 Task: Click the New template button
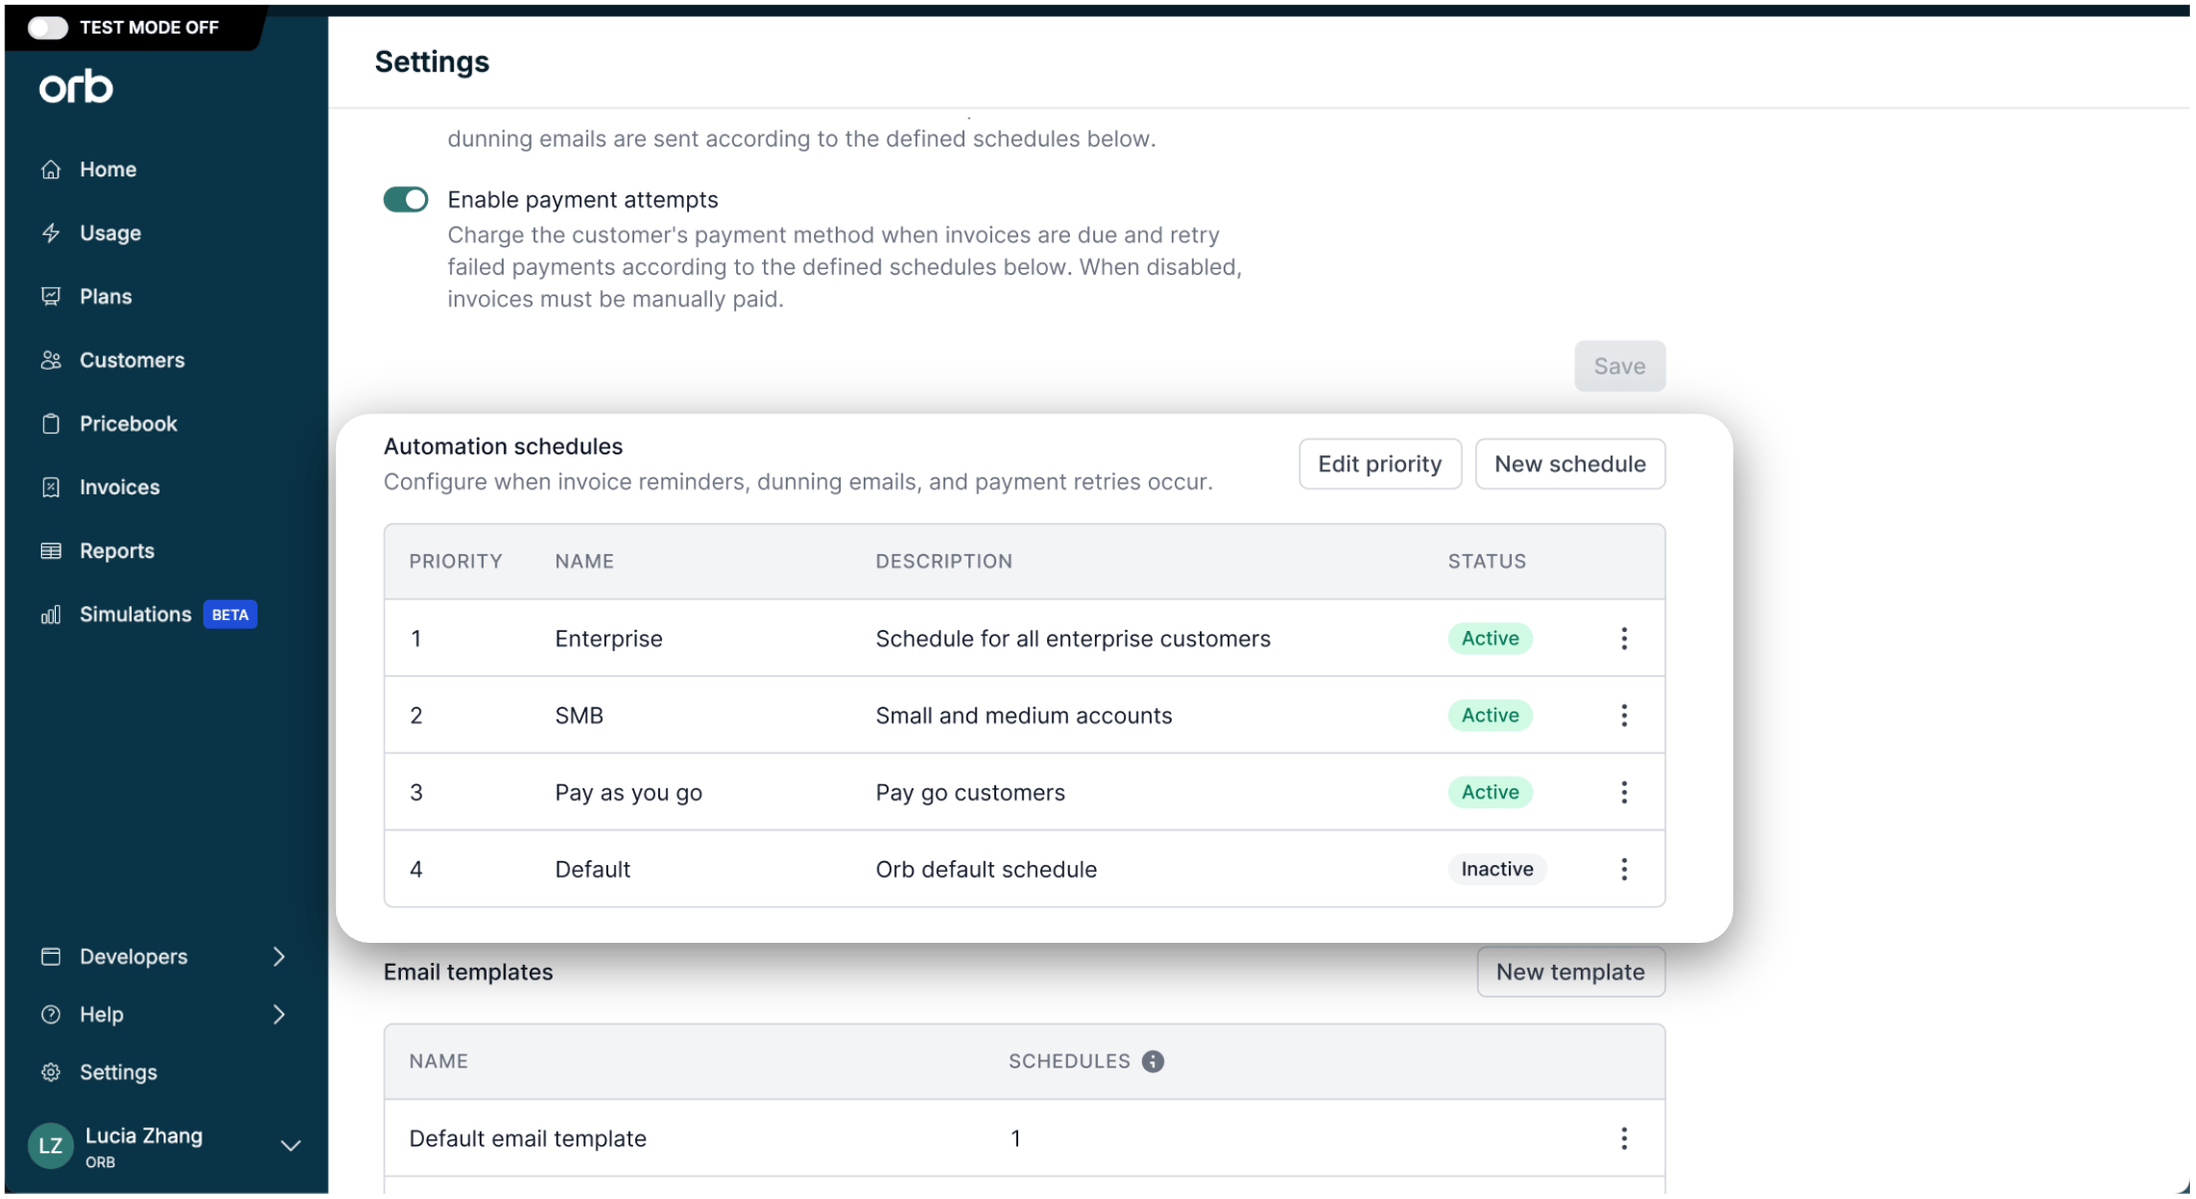click(1571, 972)
